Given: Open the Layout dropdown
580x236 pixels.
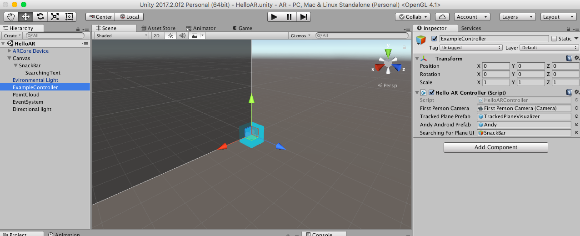Looking at the screenshot, I should coord(559,17).
